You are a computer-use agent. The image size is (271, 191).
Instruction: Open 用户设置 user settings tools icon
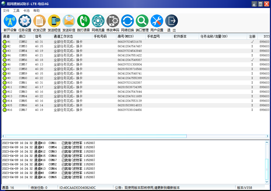(x=157, y=21)
